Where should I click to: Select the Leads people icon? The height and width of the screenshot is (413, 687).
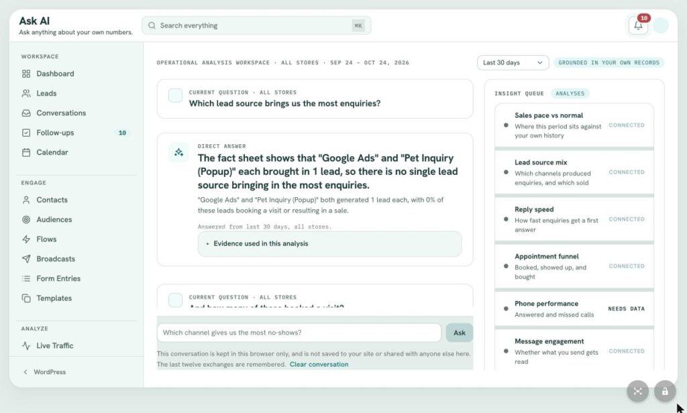tap(26, 93)
